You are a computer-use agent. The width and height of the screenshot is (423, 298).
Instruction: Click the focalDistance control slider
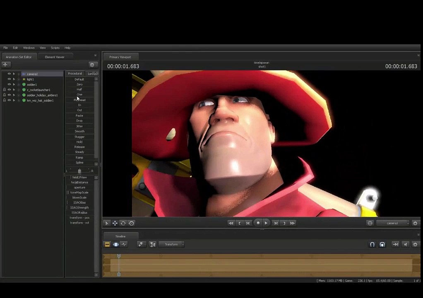[79, 182]
